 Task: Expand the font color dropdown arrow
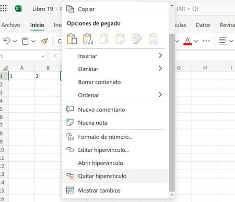click(196, 41)
